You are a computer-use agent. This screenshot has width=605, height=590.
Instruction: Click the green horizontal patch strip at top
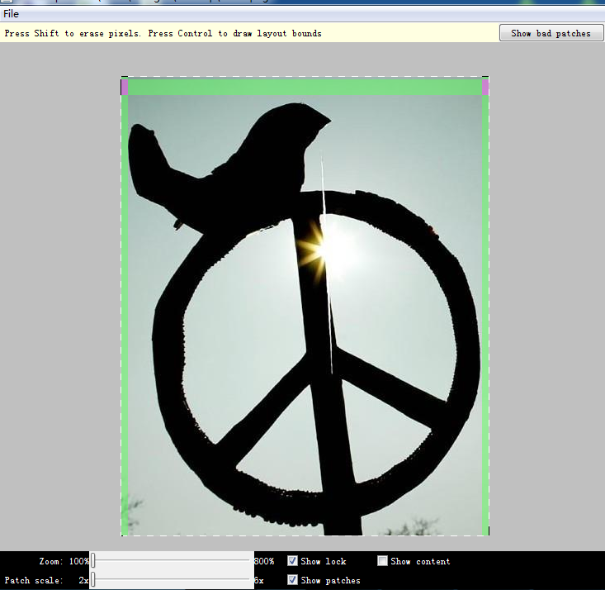click(x=305, y=87)
